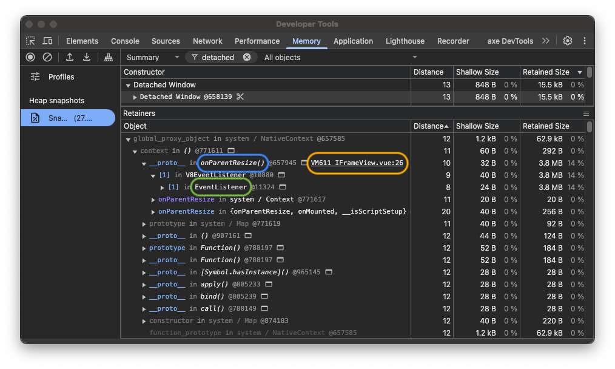Open the Application tab

tap(353, 41)
